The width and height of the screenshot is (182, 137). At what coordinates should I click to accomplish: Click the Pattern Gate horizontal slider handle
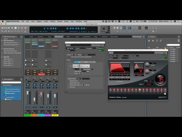point(165,94)
